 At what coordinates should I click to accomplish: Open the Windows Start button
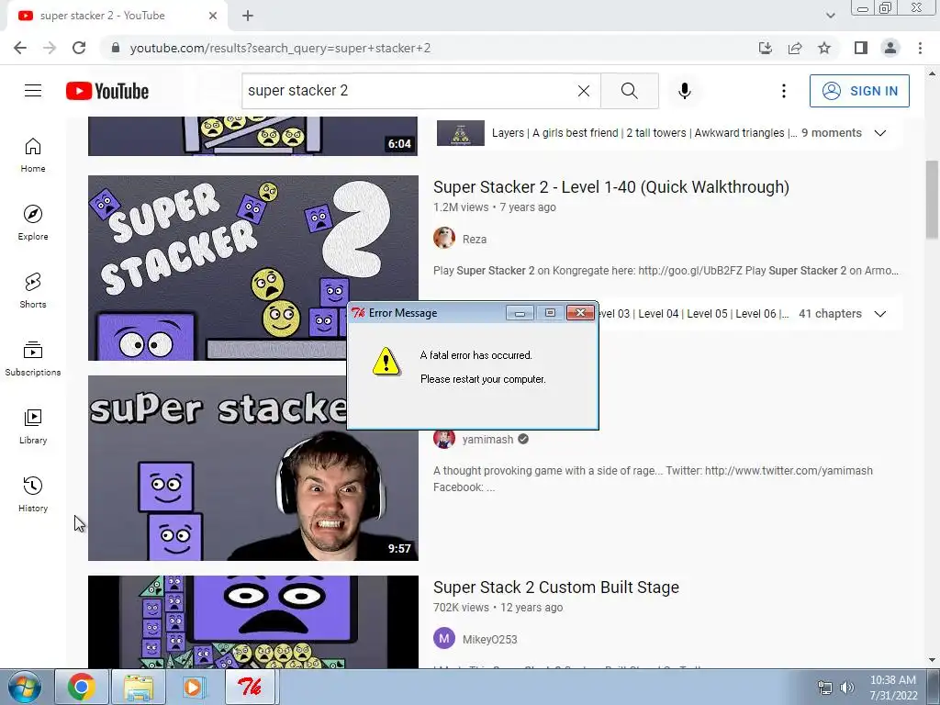pyautogui.click(x=25, y=687)
